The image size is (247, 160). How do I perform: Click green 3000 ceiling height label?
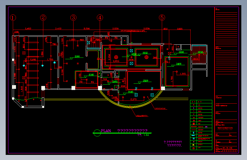(145, 53)
